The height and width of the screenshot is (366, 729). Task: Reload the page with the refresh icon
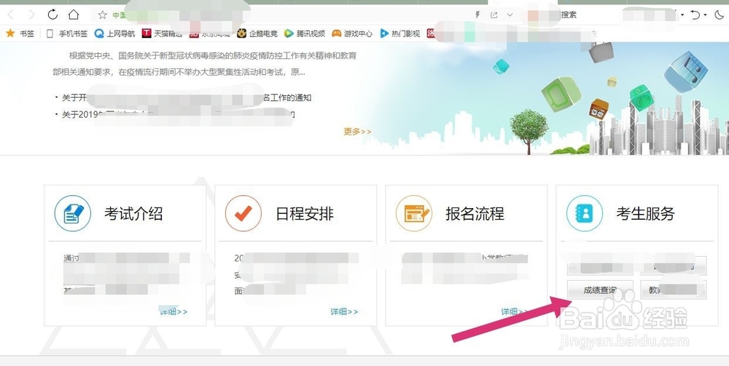click(x=52, y=15)
